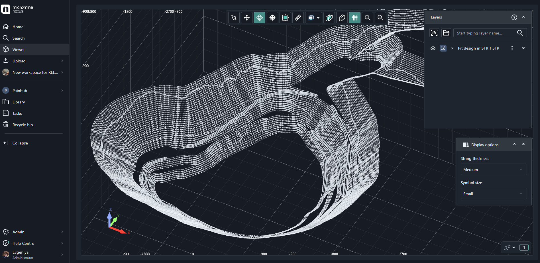
Task: Activate the pan move tool
Action: [x=247, y=18]
